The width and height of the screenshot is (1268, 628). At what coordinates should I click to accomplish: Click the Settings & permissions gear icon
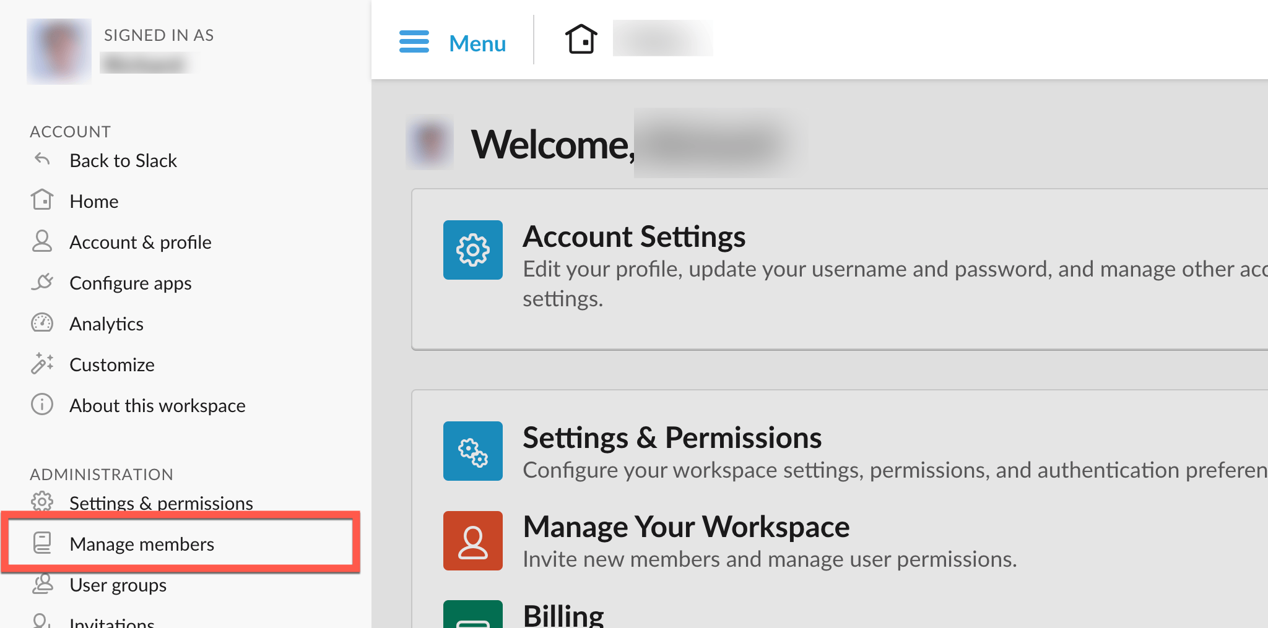[x=42, y=502]
